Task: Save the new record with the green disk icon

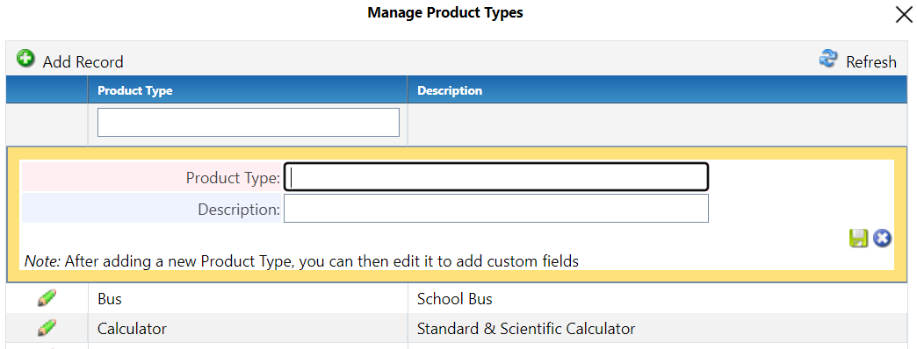Action: coord(858,239)
